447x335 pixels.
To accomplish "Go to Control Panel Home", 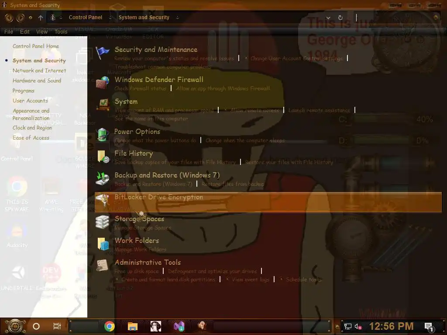I will click(36, 46).
